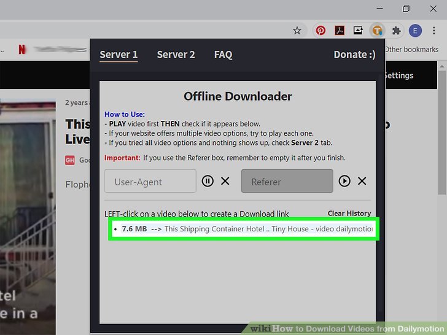
Task: Open the Chrome three-dot menu
Action: tap(433, 31)
